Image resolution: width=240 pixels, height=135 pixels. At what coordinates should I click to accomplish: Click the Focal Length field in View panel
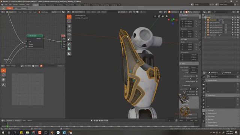193,67
